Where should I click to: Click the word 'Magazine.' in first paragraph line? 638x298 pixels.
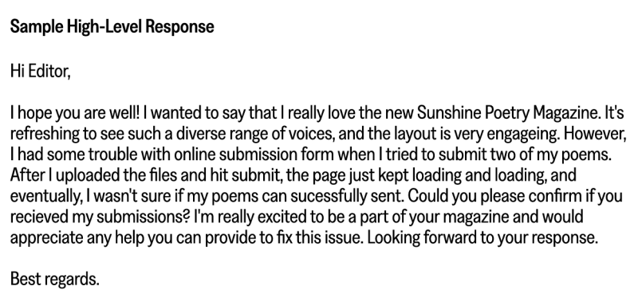(x=567, y=112)
